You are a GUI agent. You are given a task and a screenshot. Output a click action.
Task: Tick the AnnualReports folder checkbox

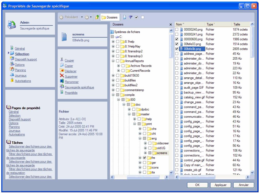point(118,61)
